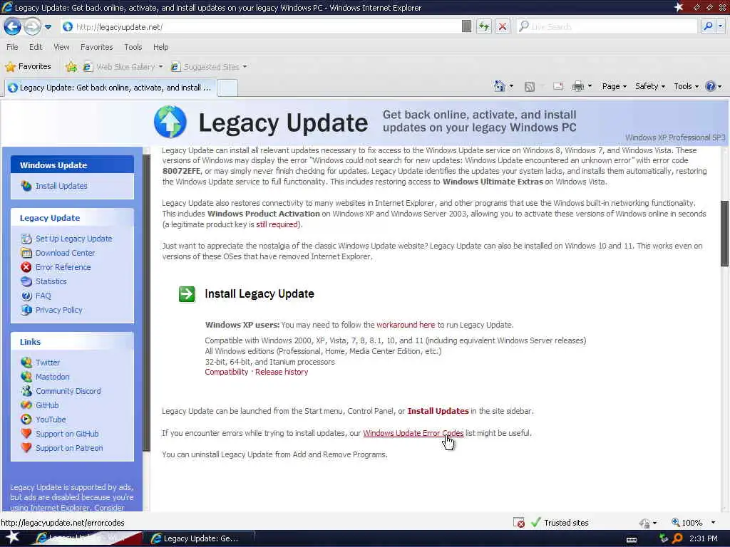Click the Home page icon

tap(499, 86)
